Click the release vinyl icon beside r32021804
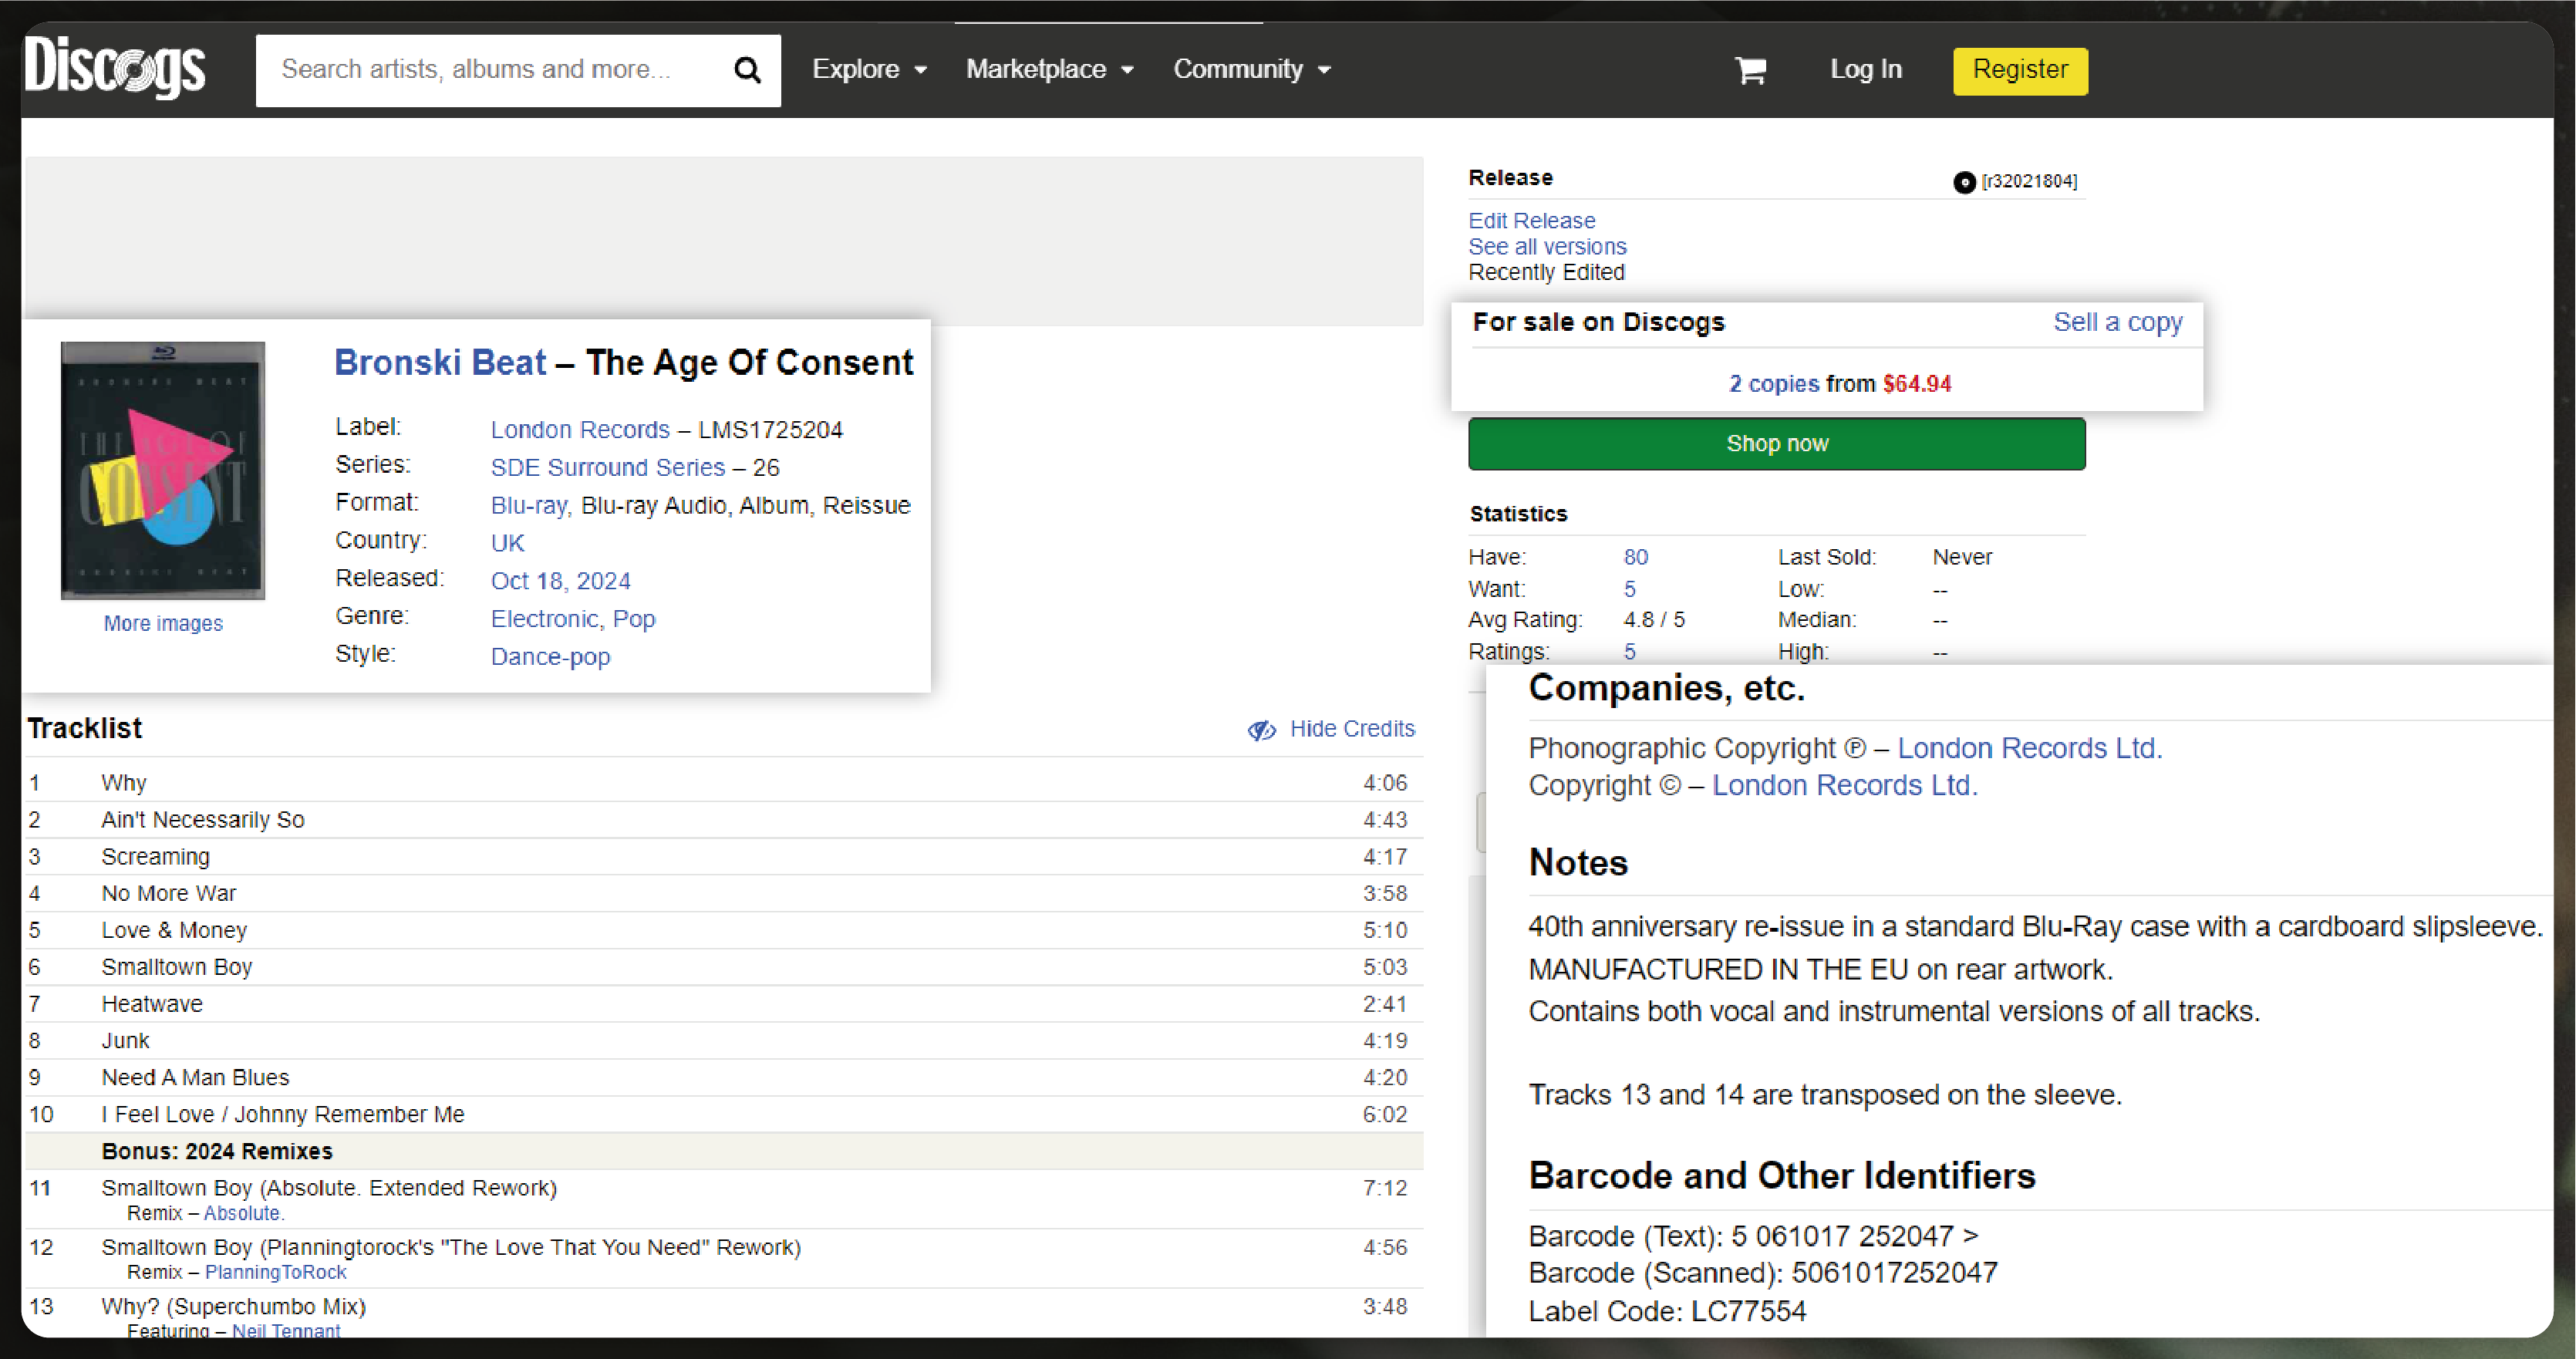 click(x=1964, y=182)
